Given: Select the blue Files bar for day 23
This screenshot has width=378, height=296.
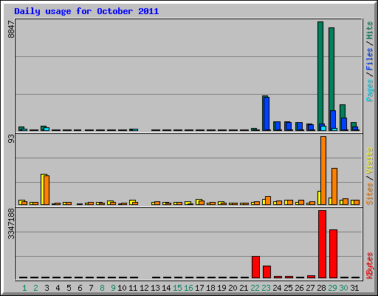Looking at the screenshot, I should point(267,114).
